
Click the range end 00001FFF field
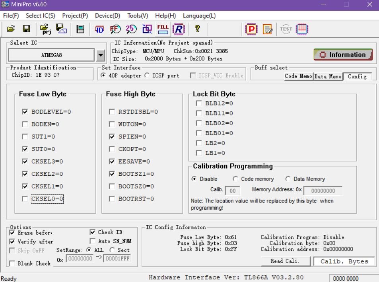[x=117, y=259]
